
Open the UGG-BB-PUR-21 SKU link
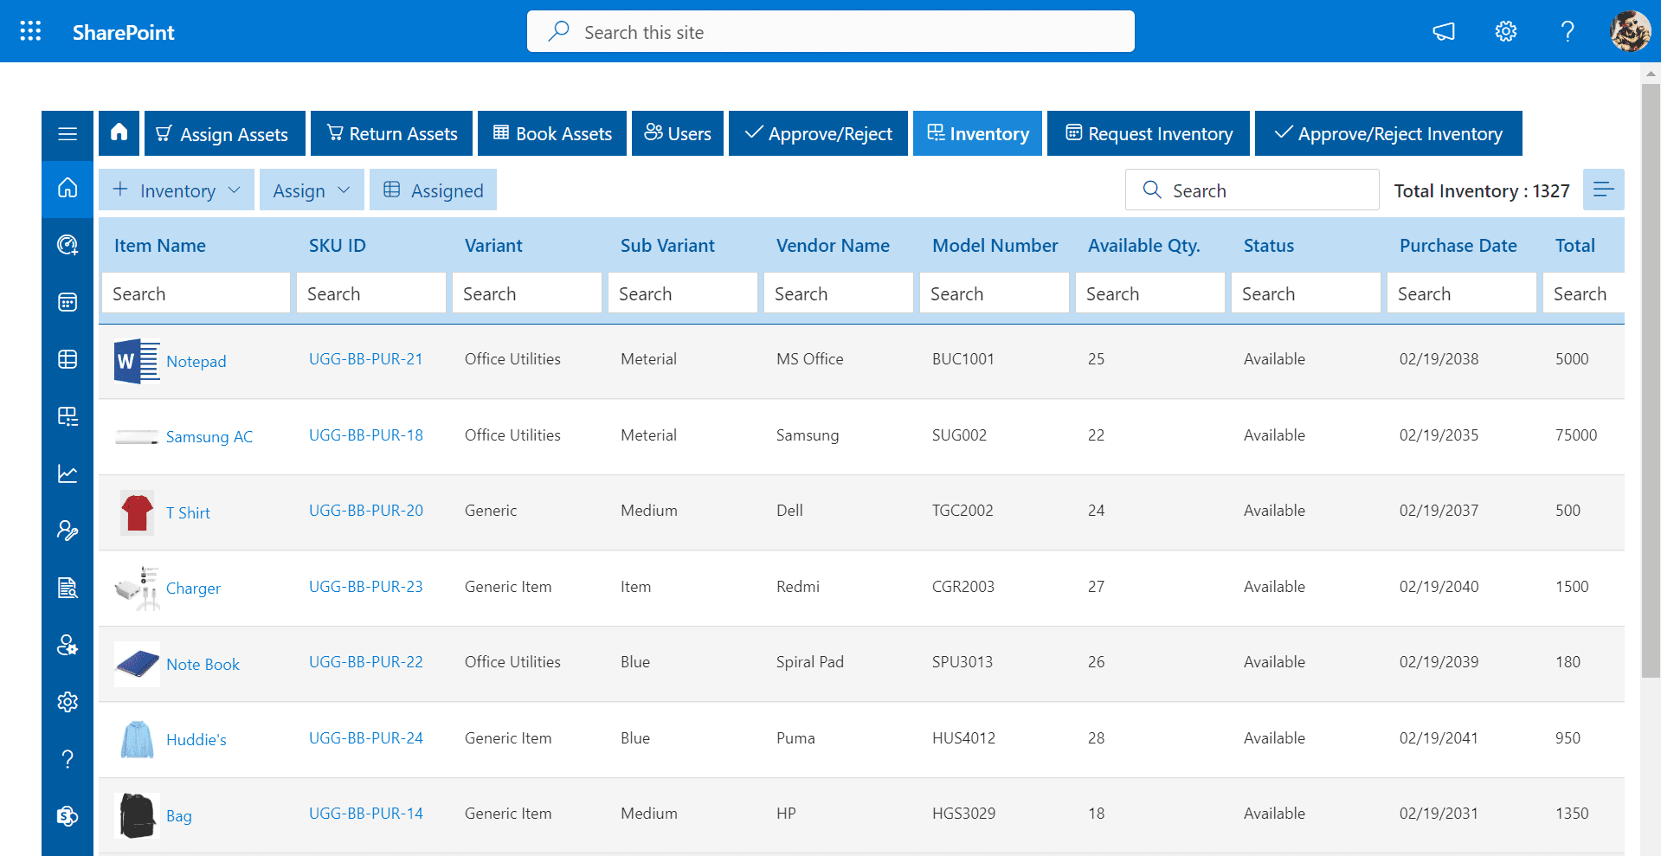click(366, 359)
